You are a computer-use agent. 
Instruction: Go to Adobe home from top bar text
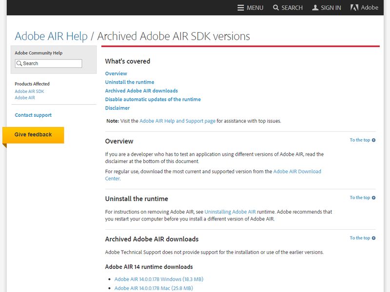(x=370, y=8)
